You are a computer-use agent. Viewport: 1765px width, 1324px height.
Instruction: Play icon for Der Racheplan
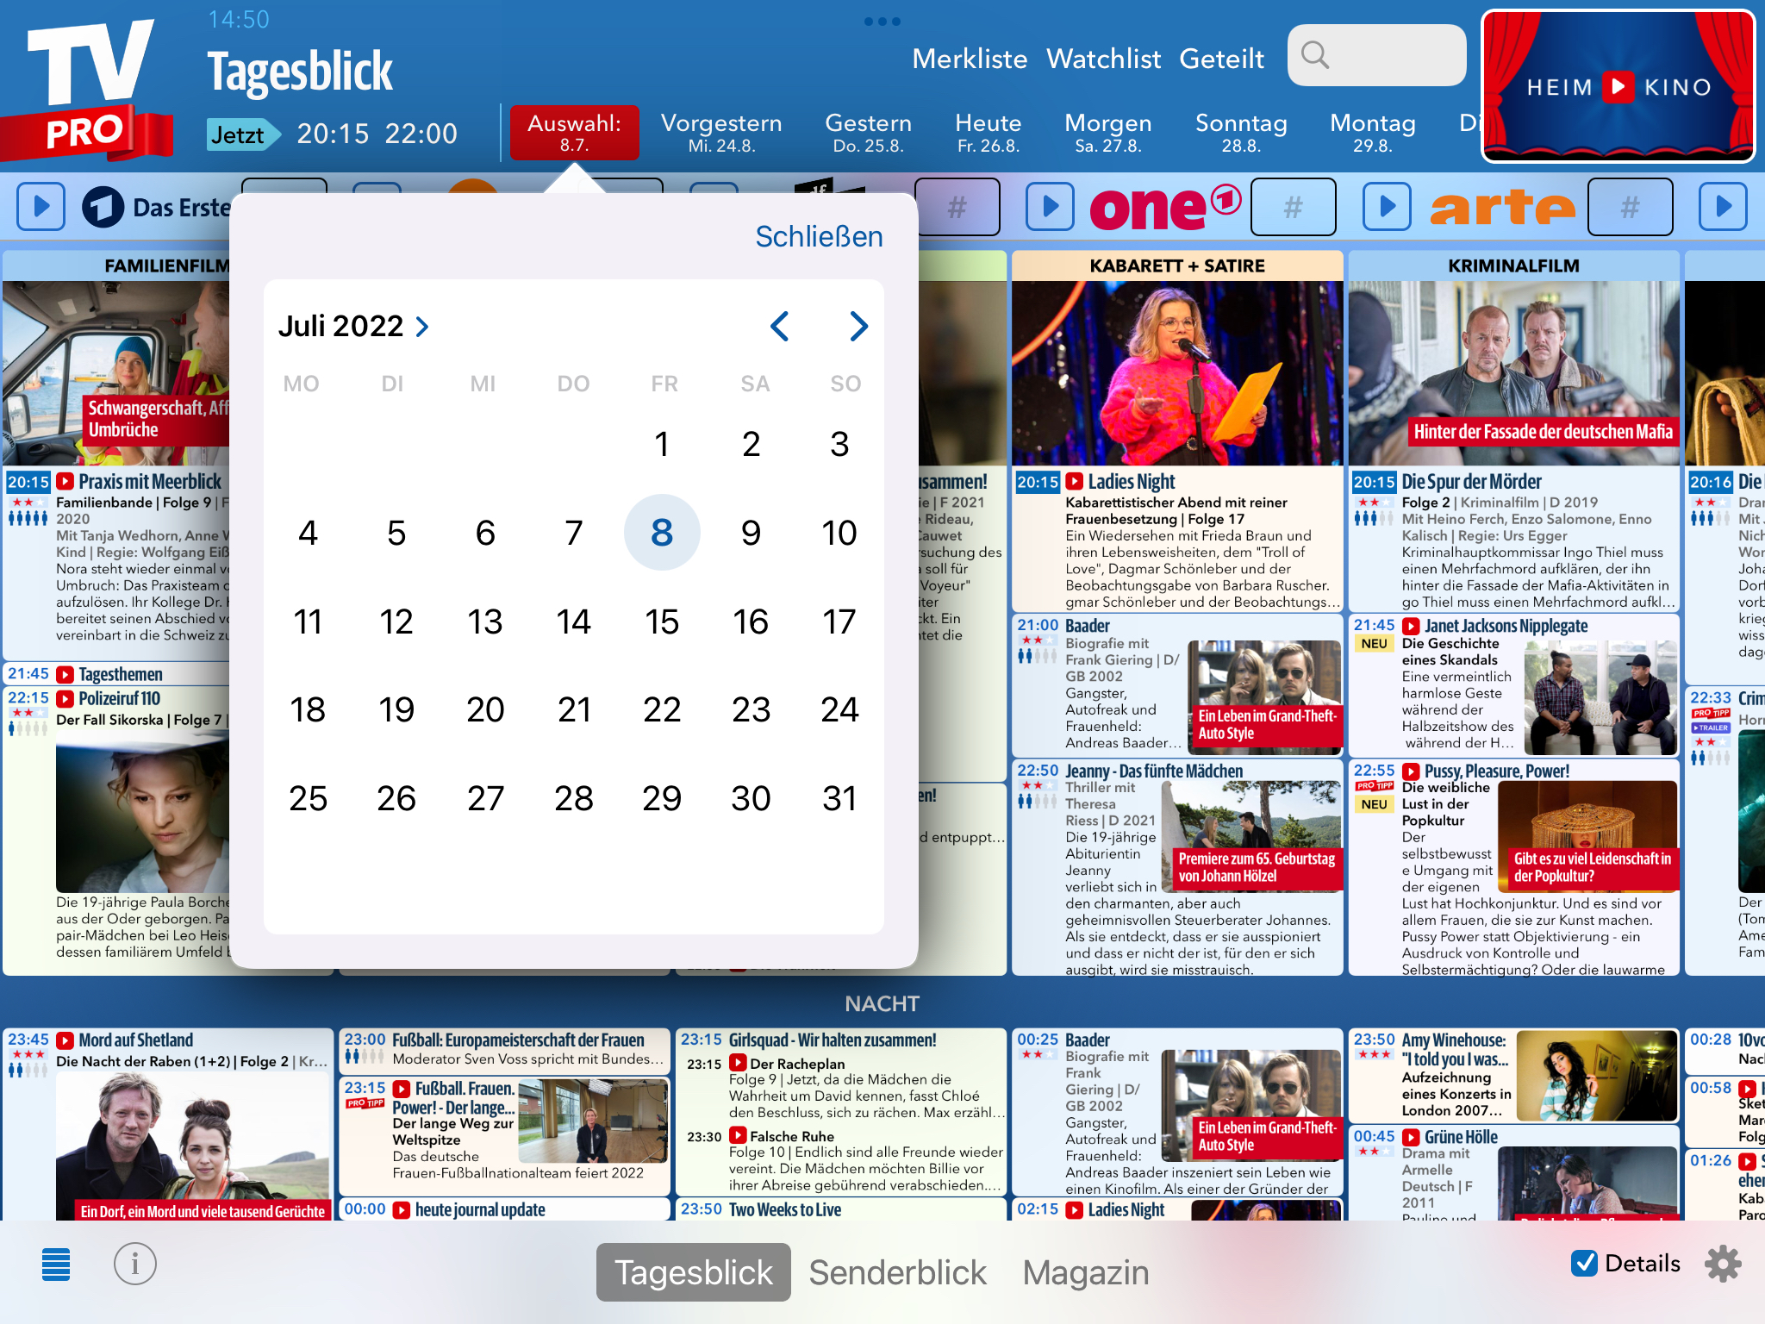738,1063
